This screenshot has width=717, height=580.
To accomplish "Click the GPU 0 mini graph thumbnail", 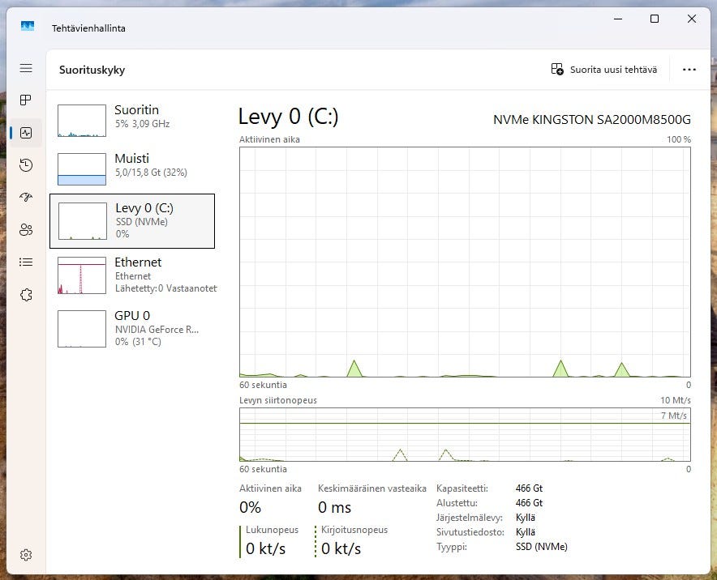I will pyautogui.click(x=82, y=329).
